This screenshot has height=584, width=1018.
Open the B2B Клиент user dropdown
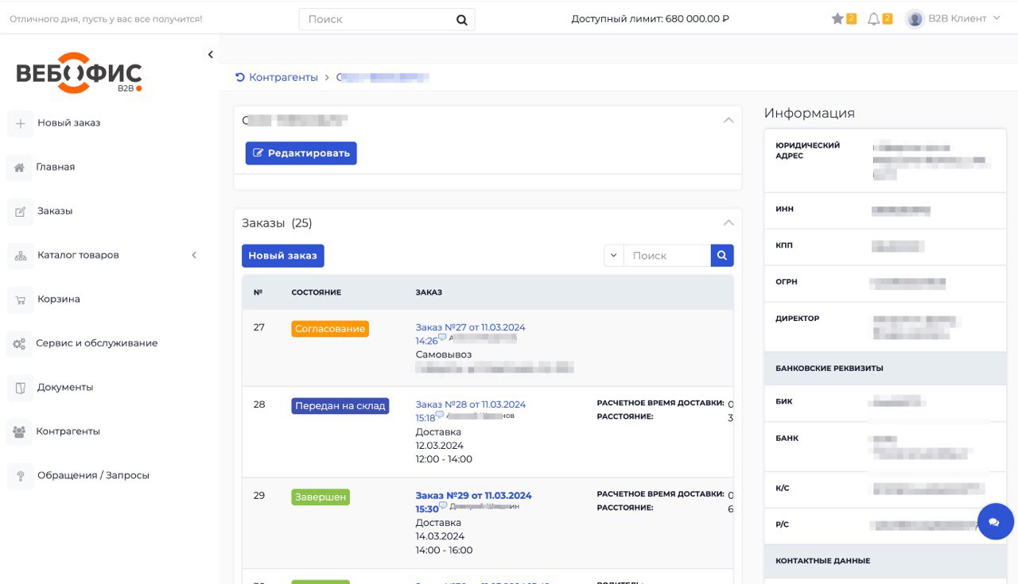[x=953, y=19]
